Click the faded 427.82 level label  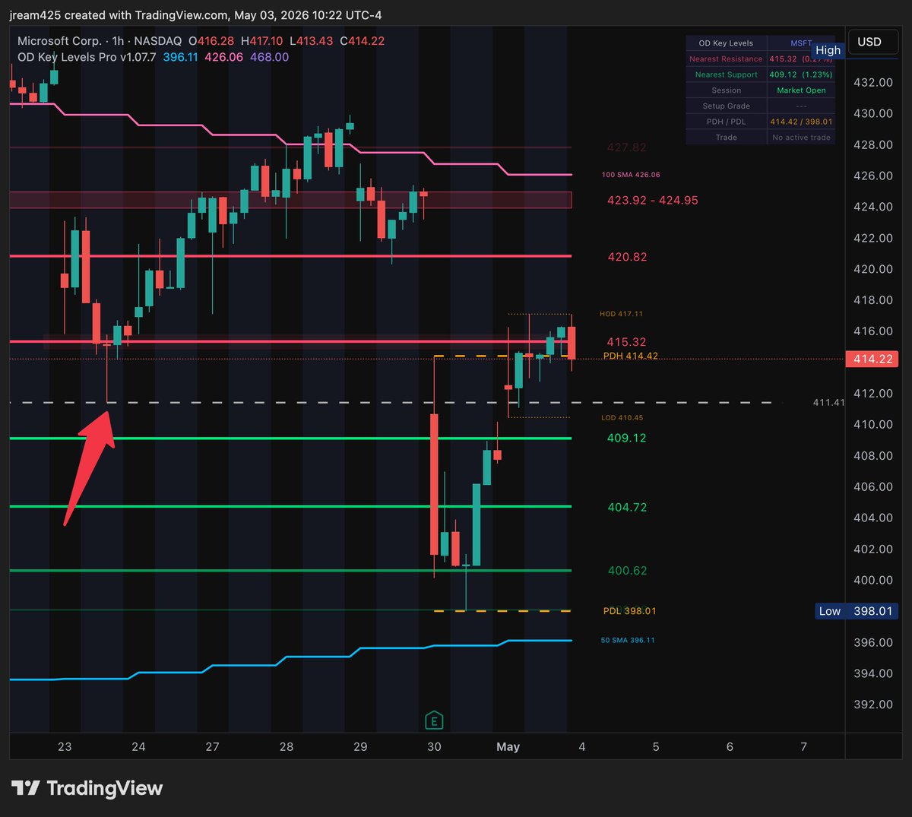[627, 147]
